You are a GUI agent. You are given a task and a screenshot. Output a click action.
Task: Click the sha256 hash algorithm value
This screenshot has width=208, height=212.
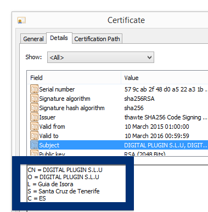(134, 108)
